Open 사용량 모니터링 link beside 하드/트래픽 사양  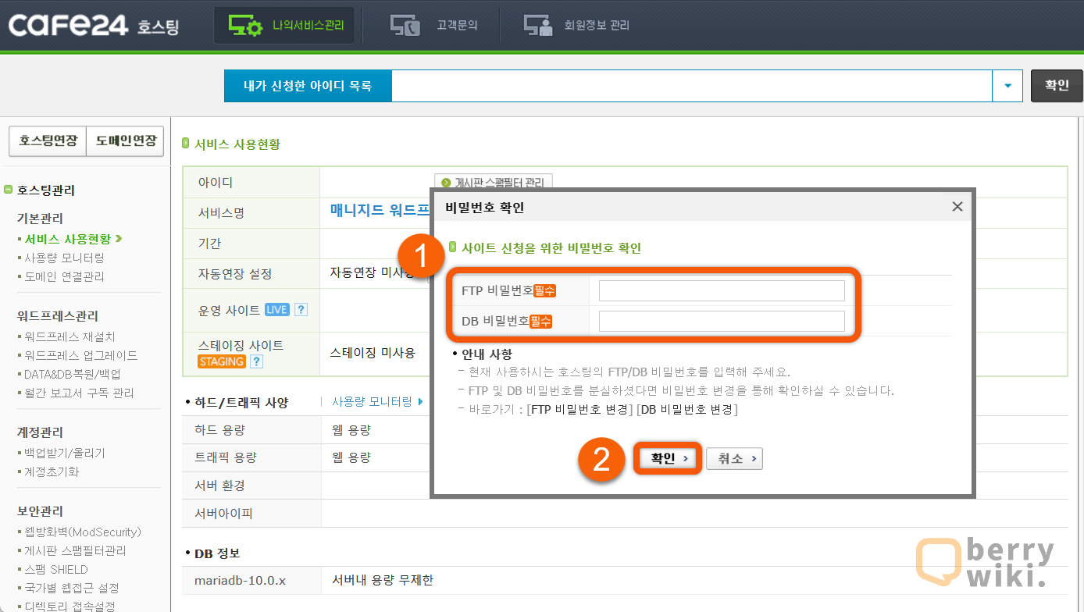point(377,401)
